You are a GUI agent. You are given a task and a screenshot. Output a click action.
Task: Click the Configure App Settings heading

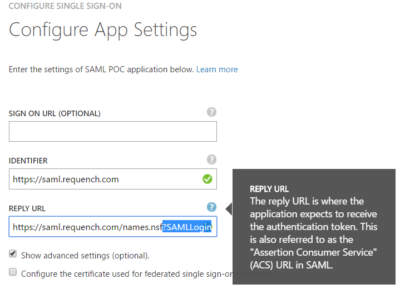tap(103, 29)
